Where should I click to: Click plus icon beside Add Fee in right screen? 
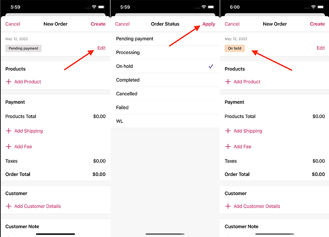click(228, 147)
